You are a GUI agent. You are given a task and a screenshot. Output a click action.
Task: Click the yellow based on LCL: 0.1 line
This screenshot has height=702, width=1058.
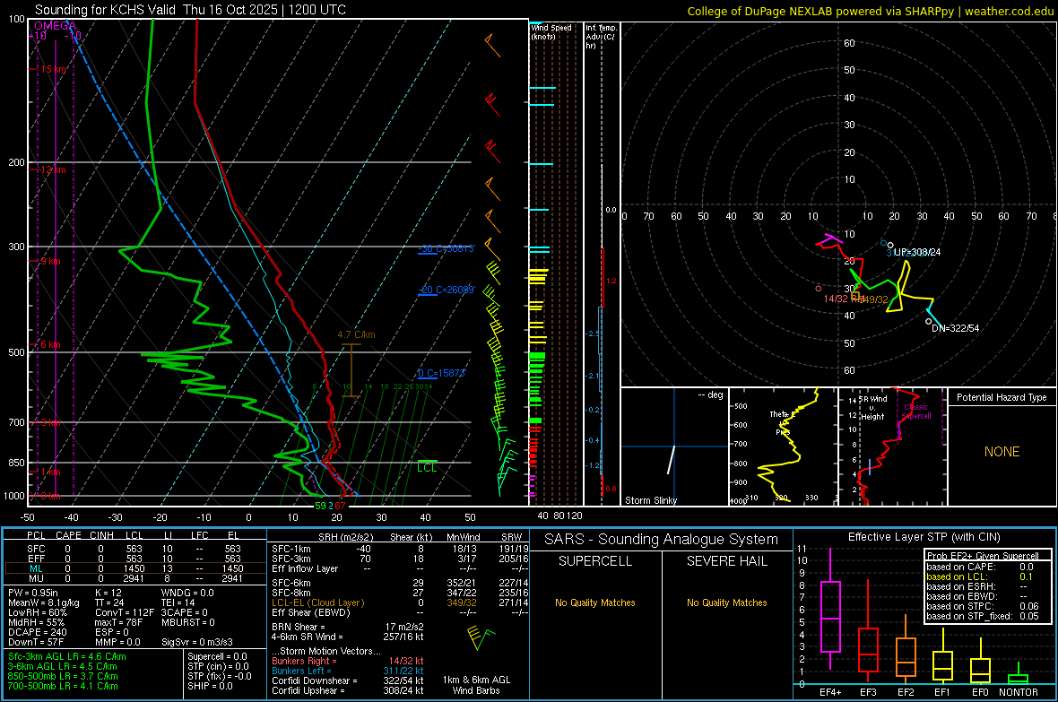(980, 576)
